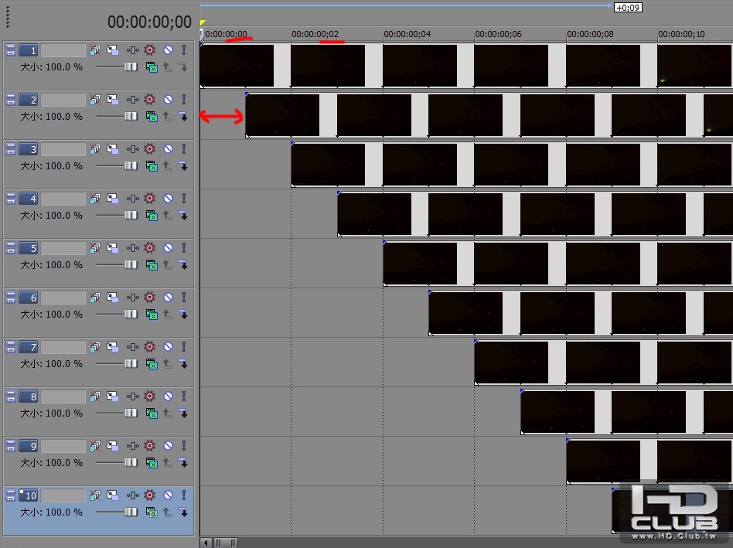Open Track FX gear on track 3
The image size is (733, 548).
click(149, 149)
